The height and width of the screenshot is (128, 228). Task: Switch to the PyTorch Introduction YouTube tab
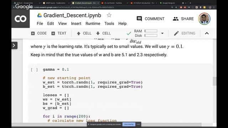coord(144,3)
